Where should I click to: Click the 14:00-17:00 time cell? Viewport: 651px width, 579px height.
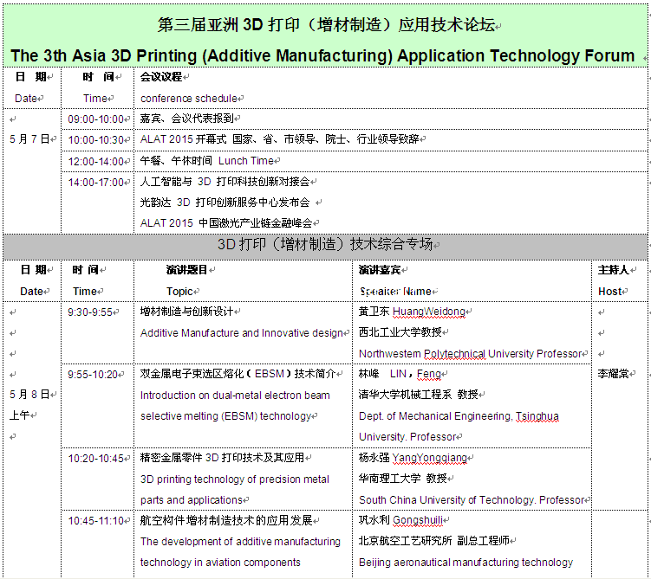pyautogui.click(x=97, y=182)
